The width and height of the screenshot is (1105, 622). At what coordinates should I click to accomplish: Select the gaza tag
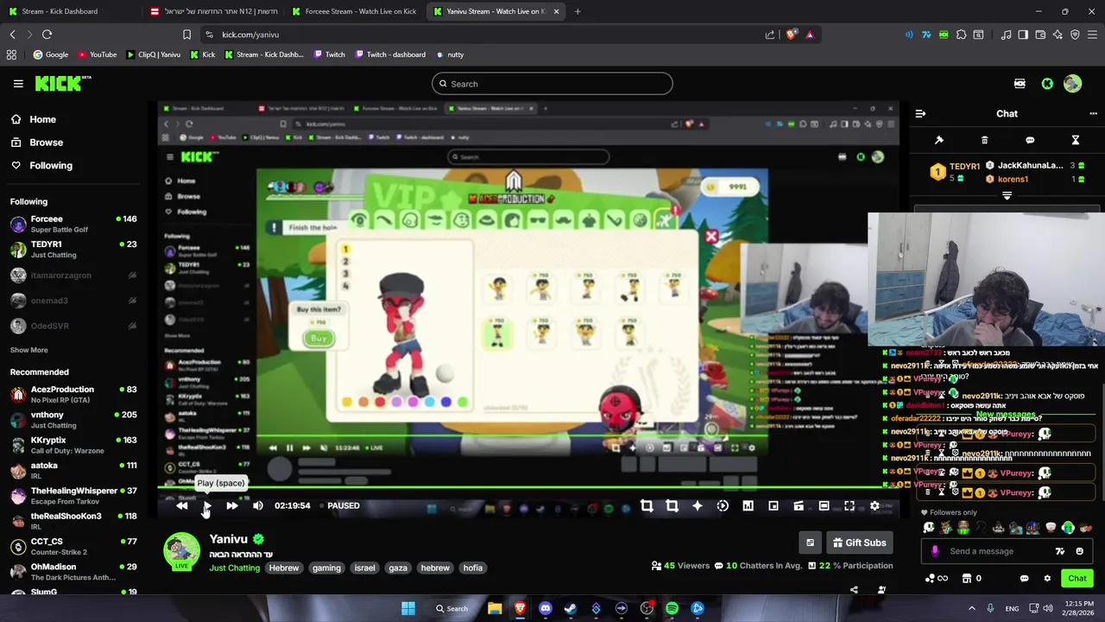[x=398, y=568]
